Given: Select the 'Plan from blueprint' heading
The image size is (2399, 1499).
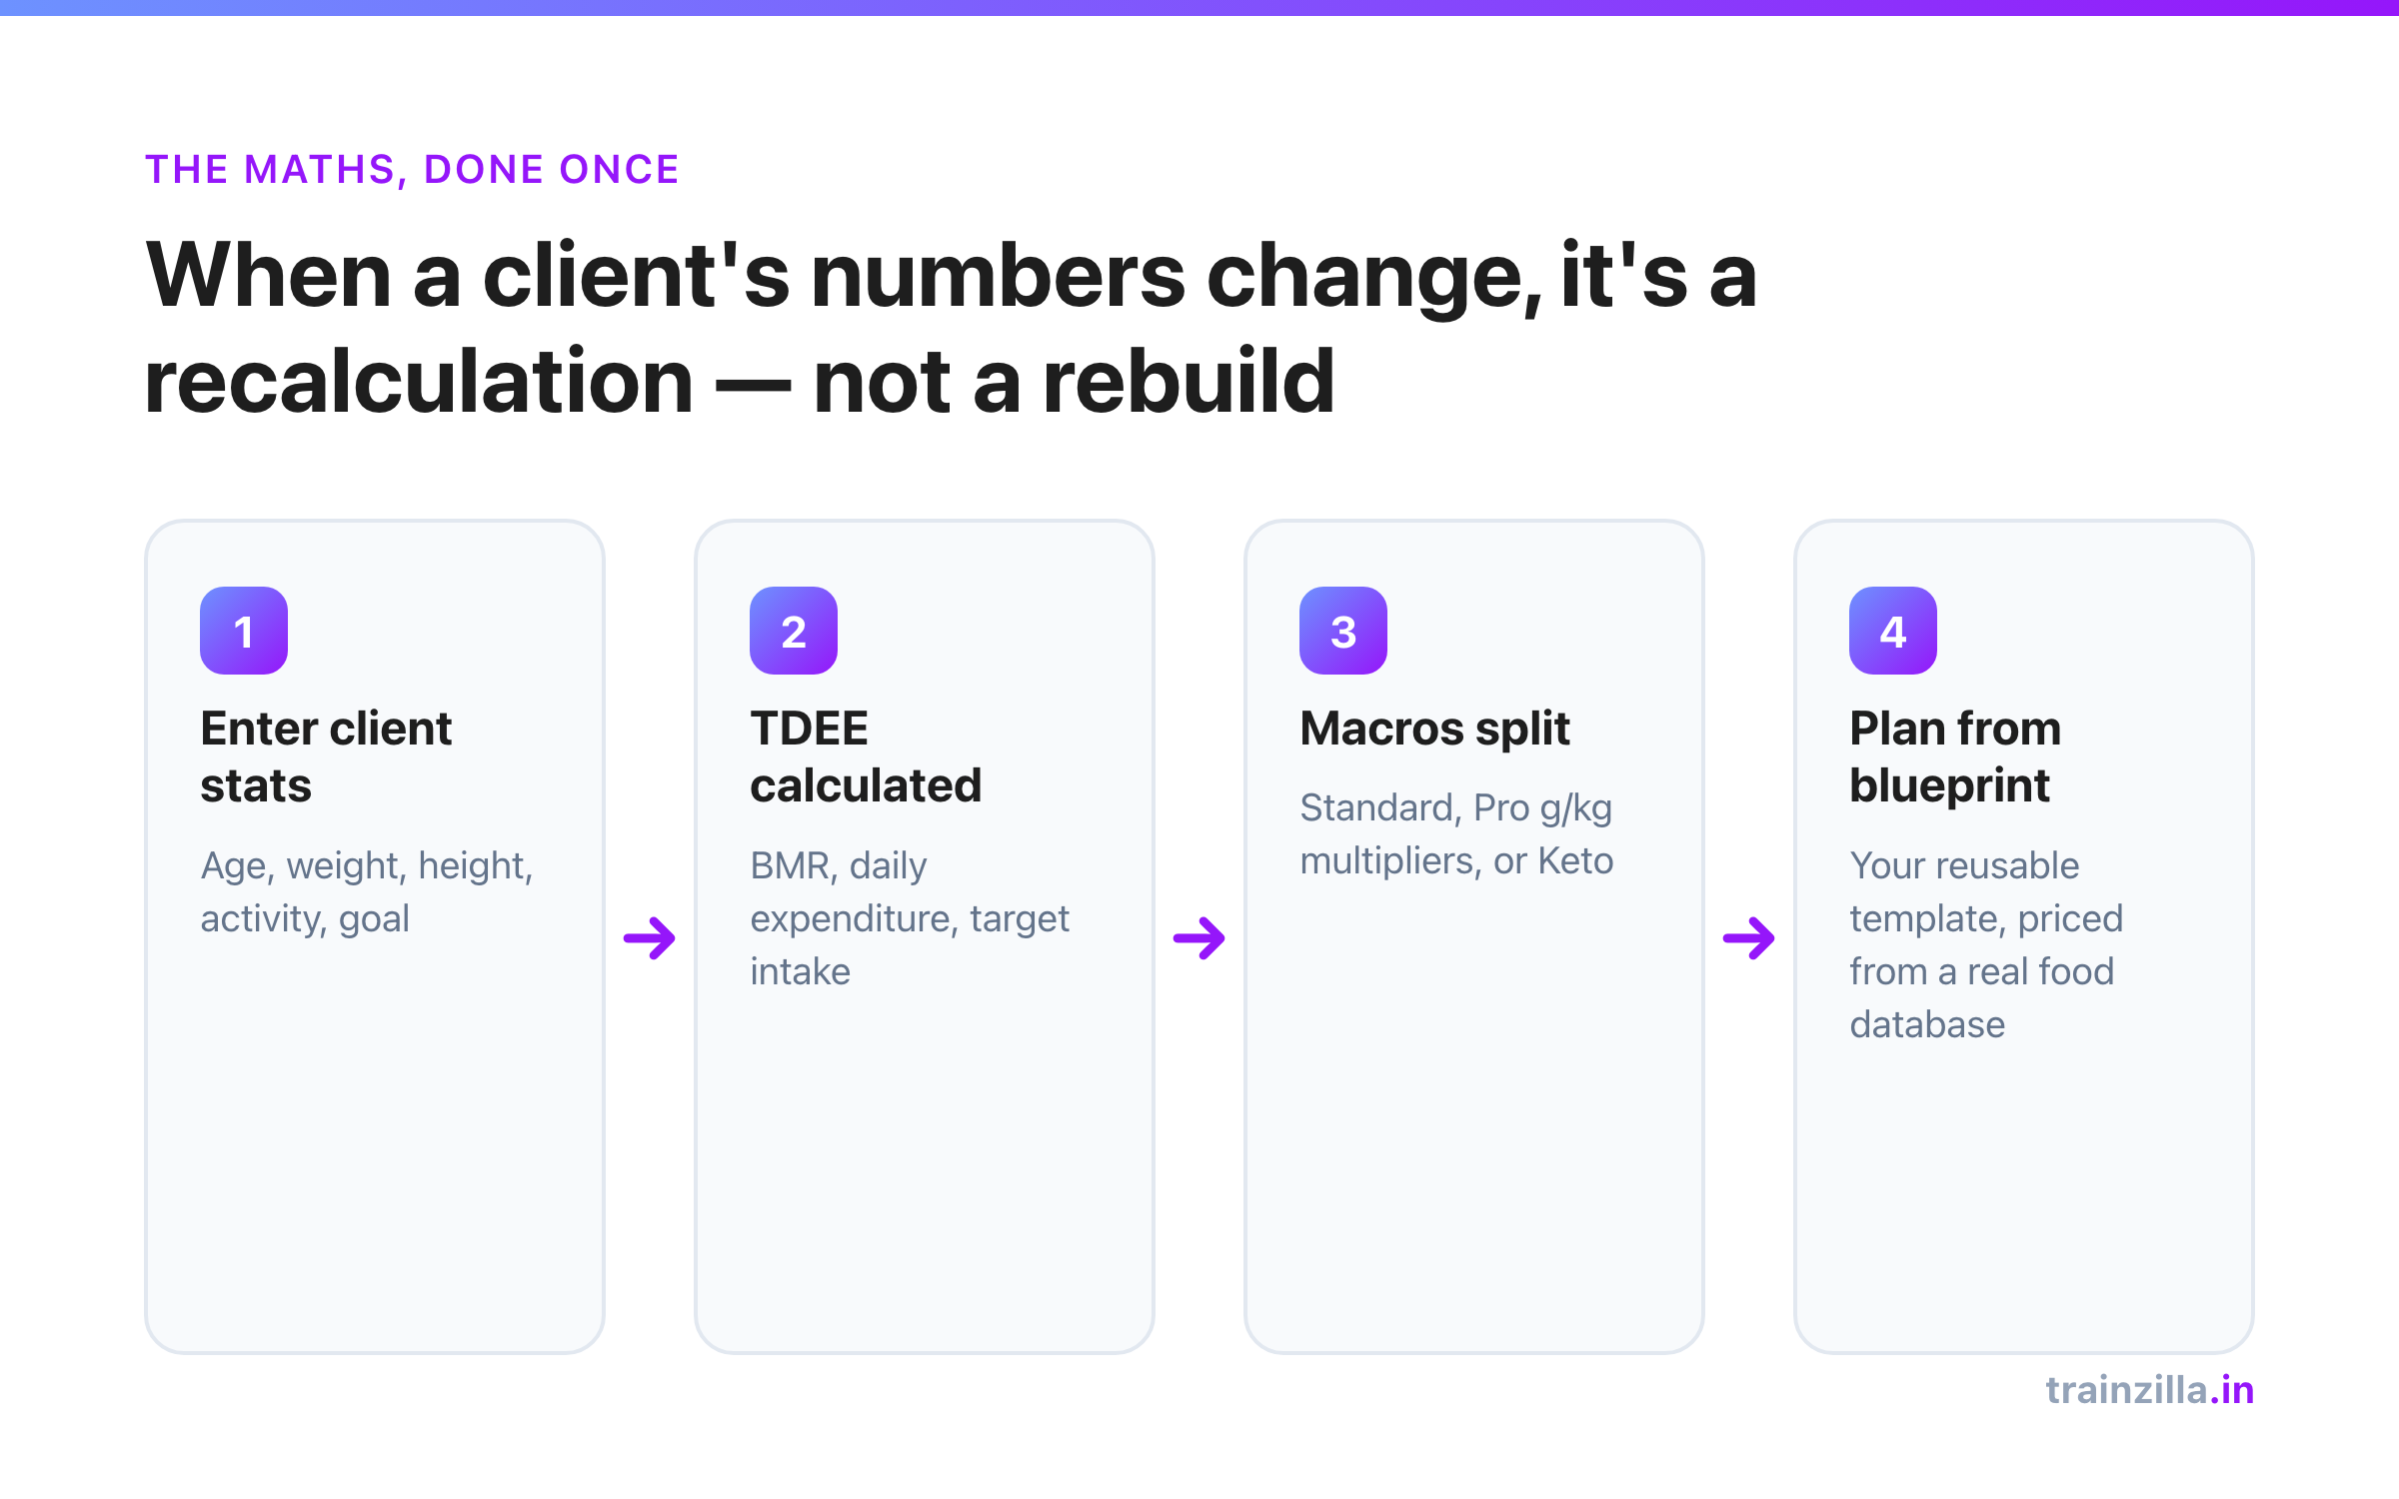Looking at the screenshot, I should [x=1955, y=756].
